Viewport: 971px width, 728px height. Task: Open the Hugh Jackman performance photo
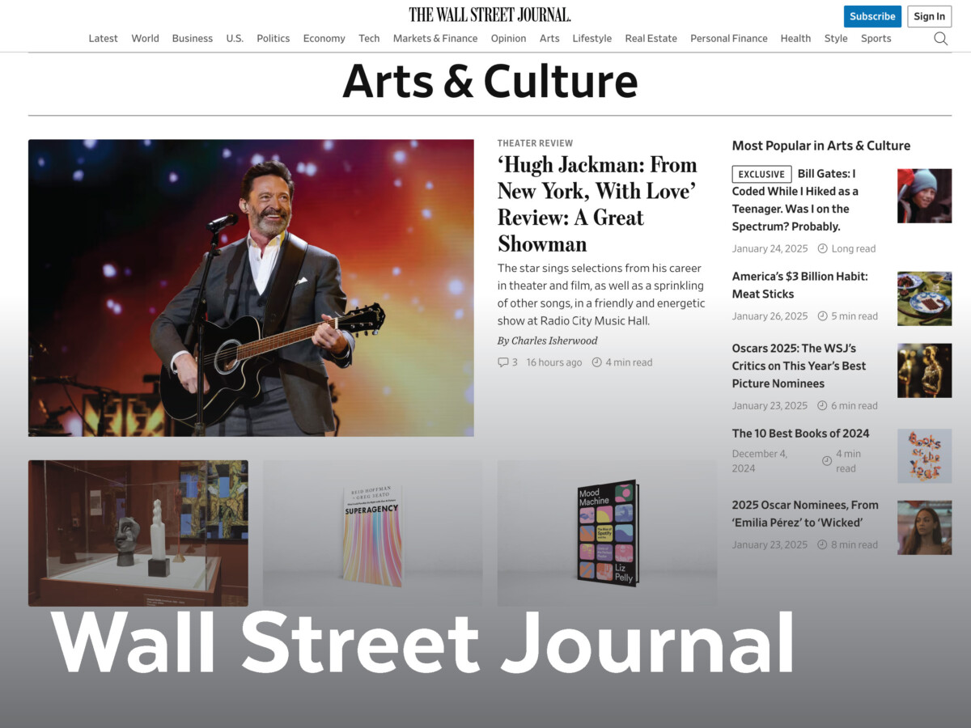pos(251,288)
